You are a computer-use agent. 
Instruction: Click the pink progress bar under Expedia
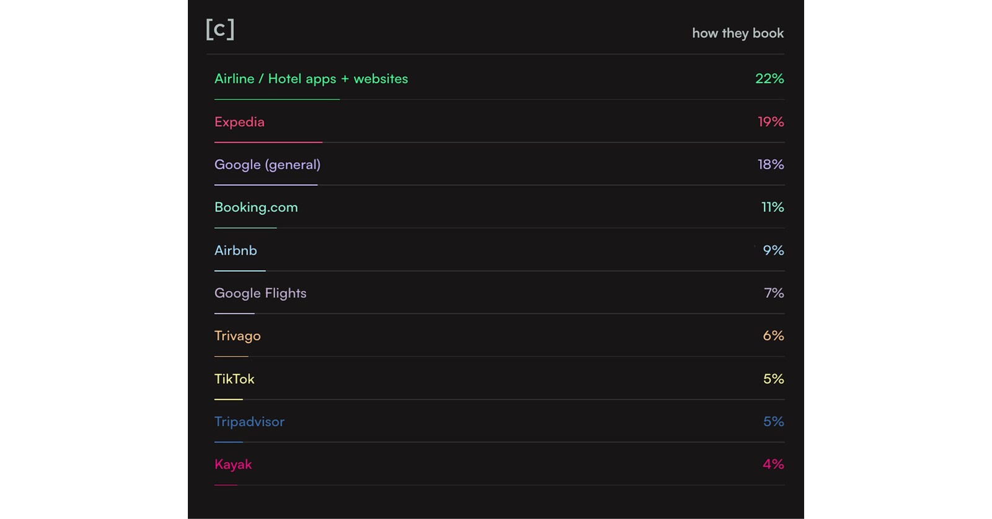(x=268, y=142)
